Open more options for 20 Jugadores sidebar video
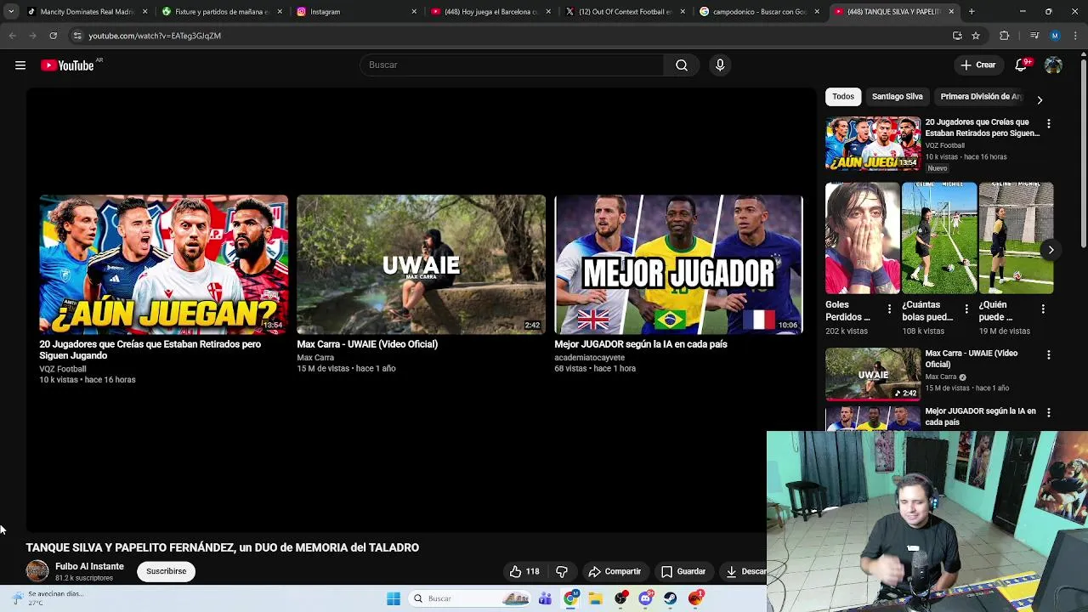Screen dimensions: 1088x612 [x=1048, y=124]
